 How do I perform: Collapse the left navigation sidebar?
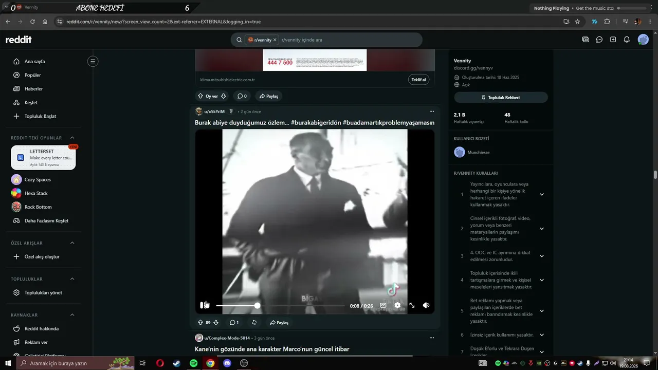(x=93, y=61)
